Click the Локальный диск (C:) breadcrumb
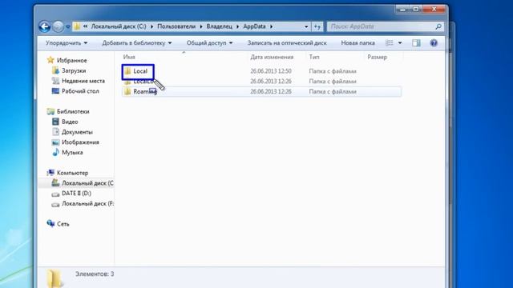 (x=119, y=26)
